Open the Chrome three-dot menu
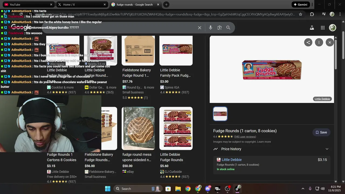This screenshot has width=345, height=194. pos(340,14)
